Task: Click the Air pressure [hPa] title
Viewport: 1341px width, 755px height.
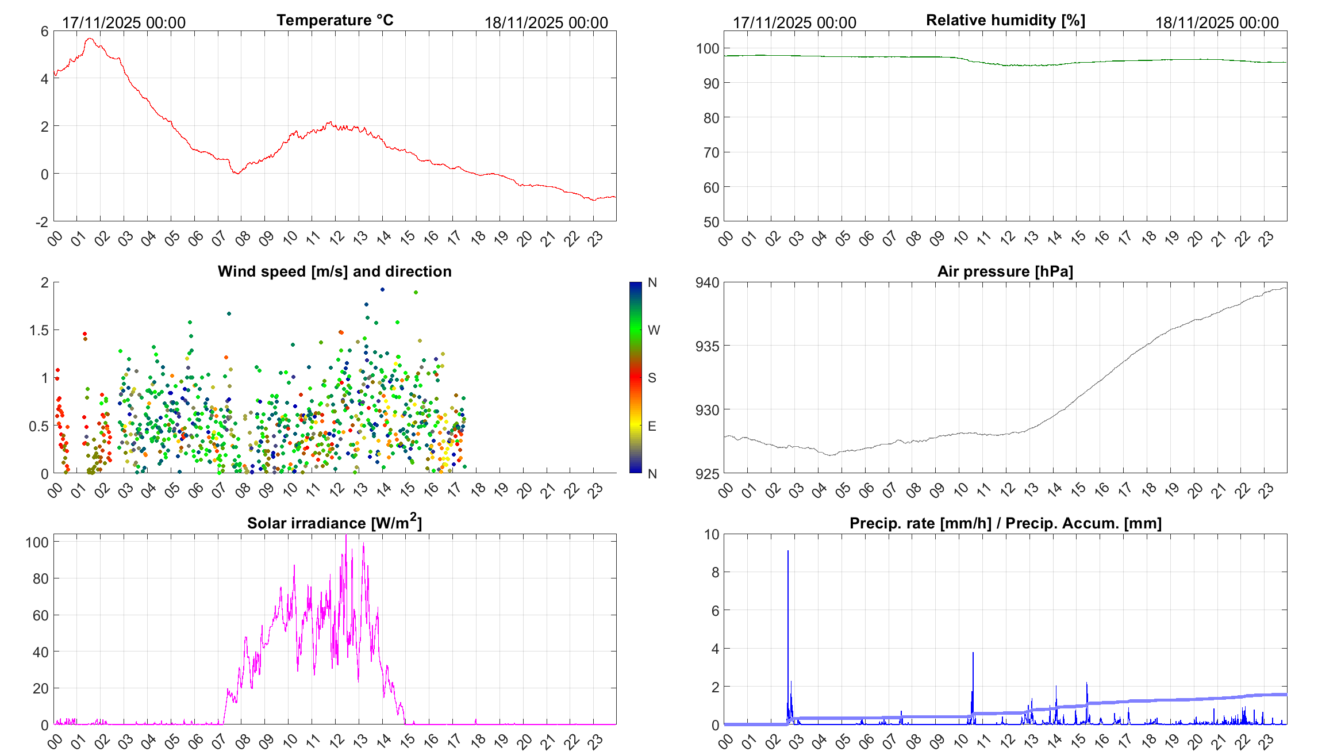Action: coord(1005,271)
